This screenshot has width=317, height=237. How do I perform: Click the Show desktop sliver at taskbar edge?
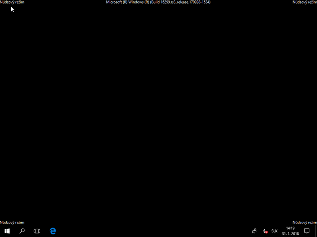316,231
